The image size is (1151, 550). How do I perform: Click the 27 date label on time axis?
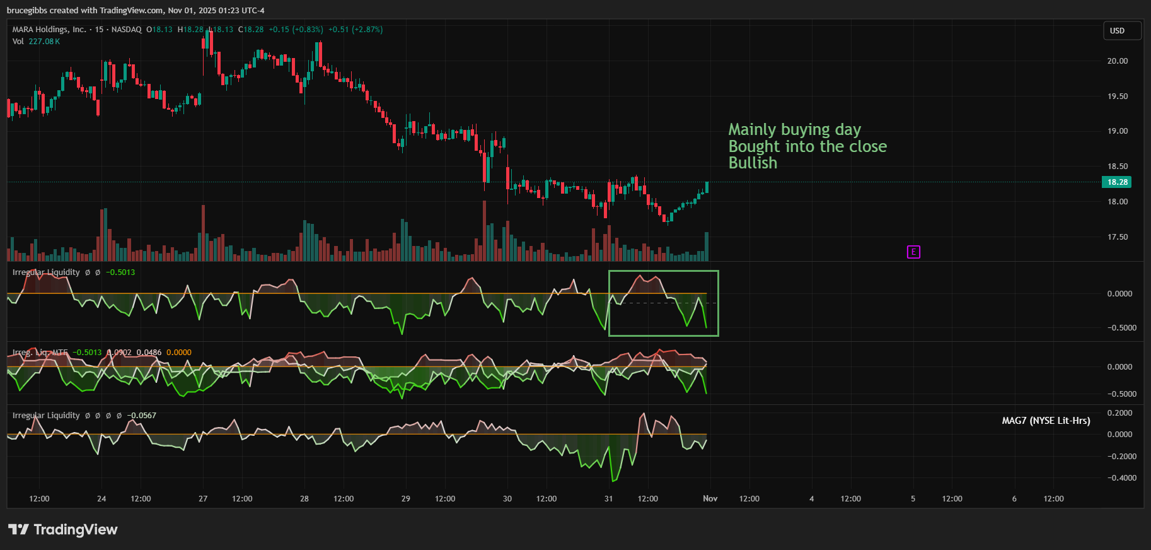203,499
